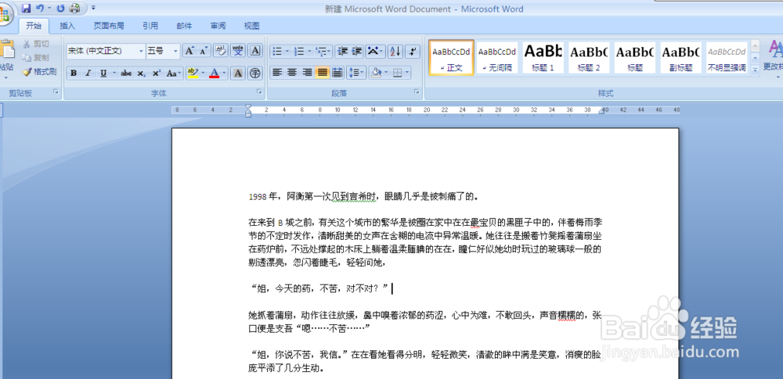This screenshot has width=783, height=379.
Task: Switch to the 插入 tab
Action: click(x=67, y=26)
